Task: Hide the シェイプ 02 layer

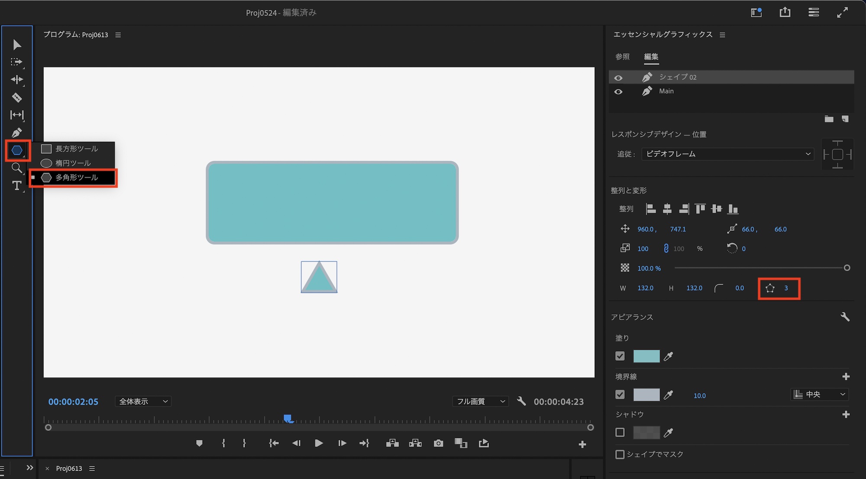Action: (x=618, y=78)
